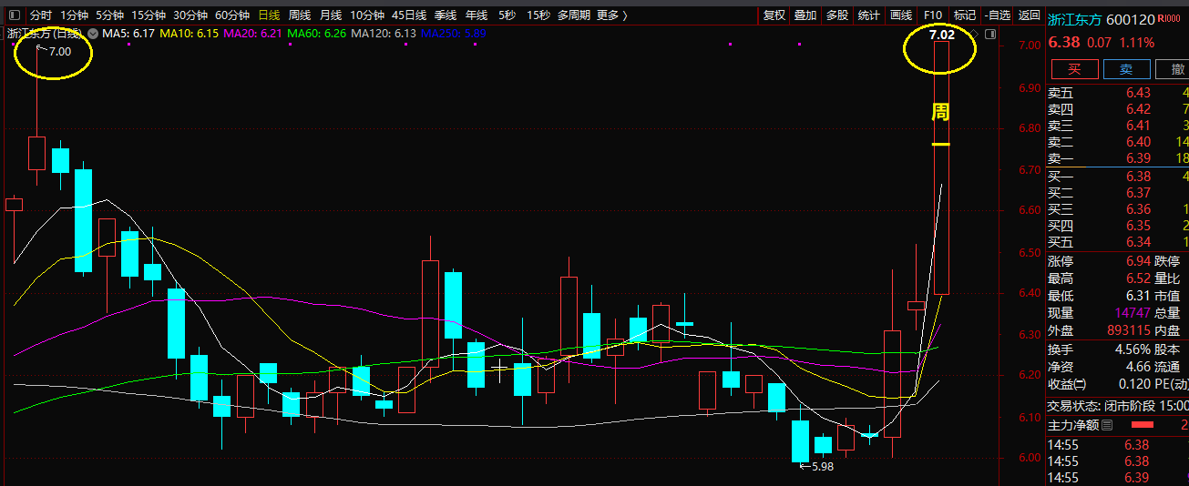The image size is (1189, 486).
Task: Click 涨停 limit-up value 6.94
Action: pyautogui.click(x=1138, y=261)
